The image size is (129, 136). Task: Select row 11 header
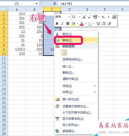click(4, 58)
